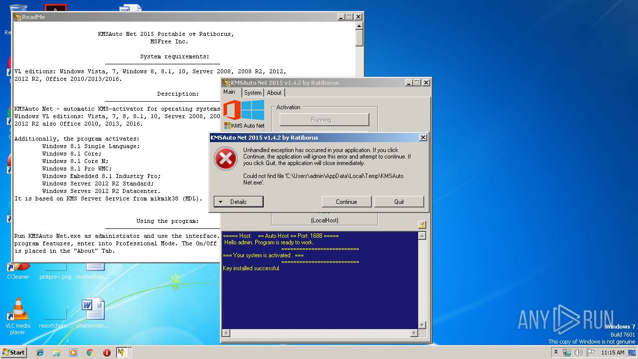Click the KMSAuto Net window title icon
The image size is (638, 359).
[x=226, y=83]
